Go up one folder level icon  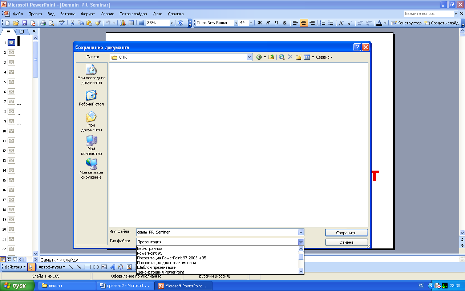271,57
